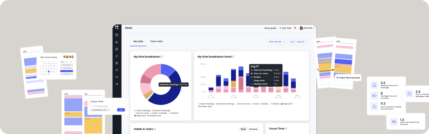Click the Aug 07 tooltip heading

tap(255, 66)
